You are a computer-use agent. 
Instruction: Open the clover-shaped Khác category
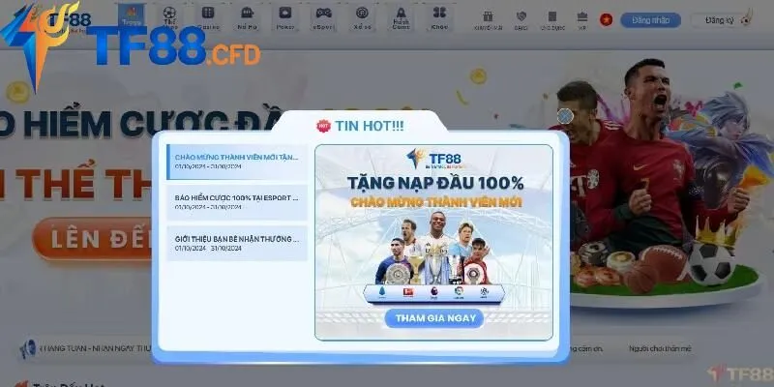[439, 17]
